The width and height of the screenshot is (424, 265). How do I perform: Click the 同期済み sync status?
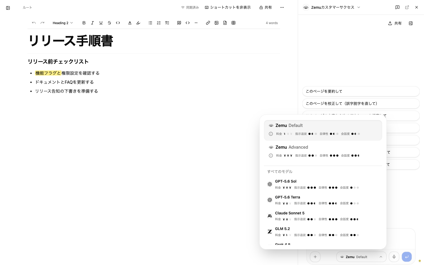point(190,7)
